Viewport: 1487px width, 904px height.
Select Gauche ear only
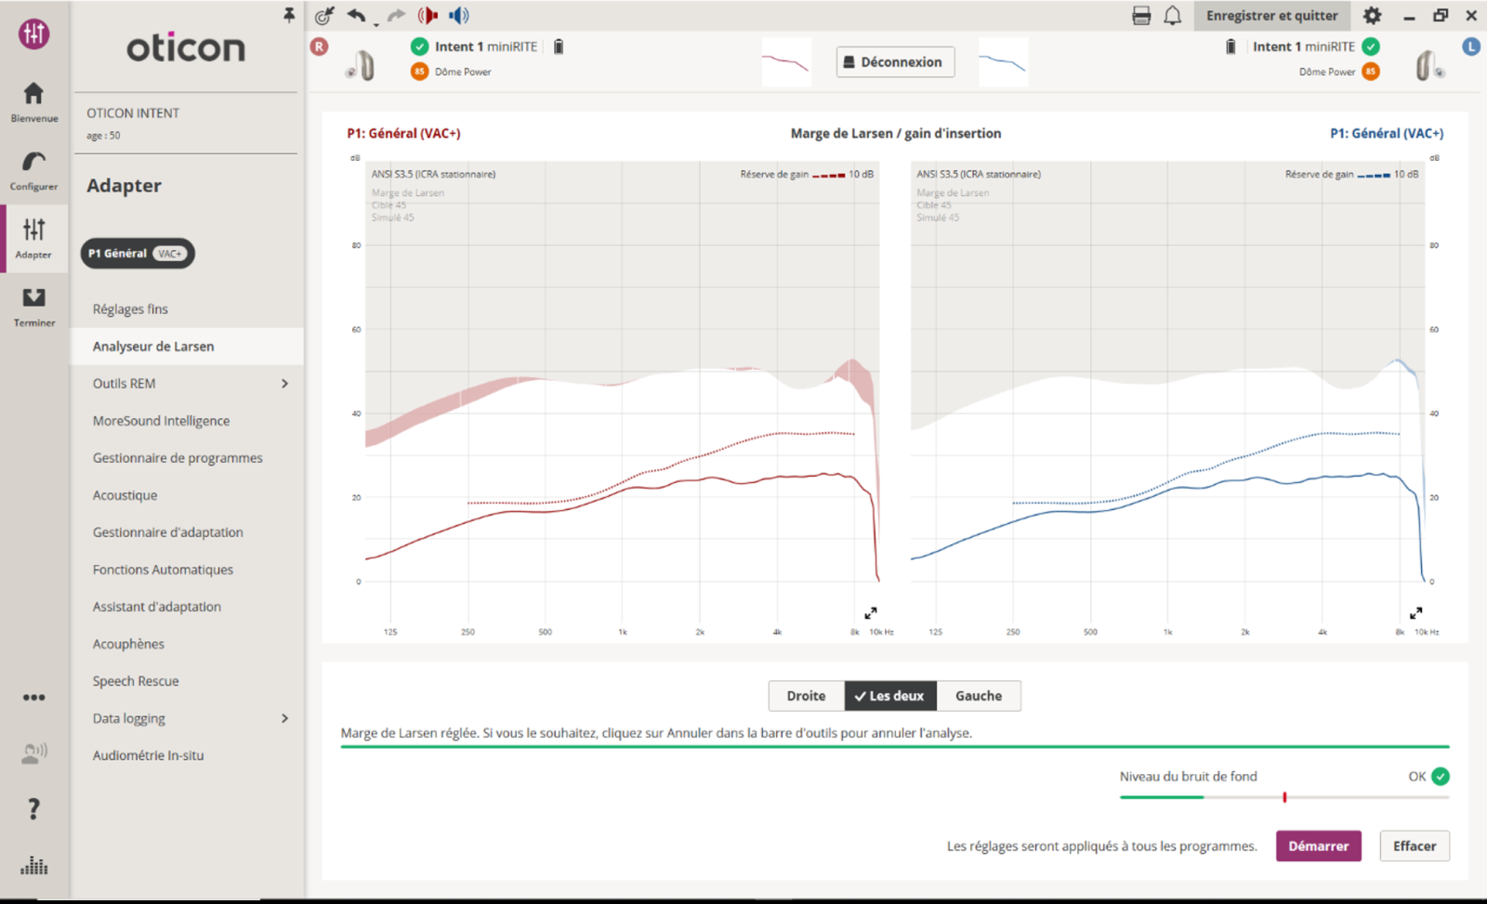tap(979, 696)
